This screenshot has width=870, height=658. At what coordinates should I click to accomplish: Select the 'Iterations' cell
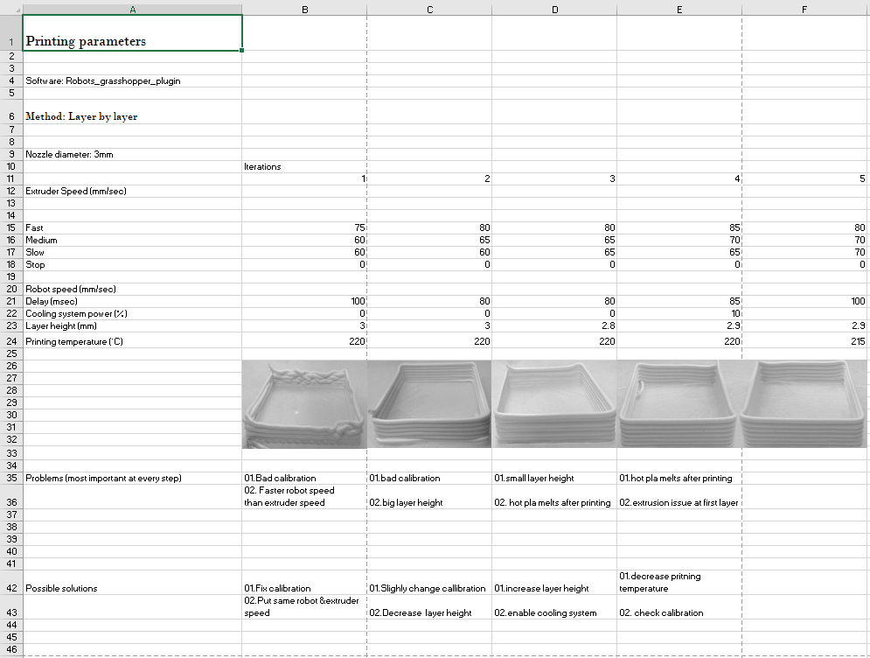point(304,166)
